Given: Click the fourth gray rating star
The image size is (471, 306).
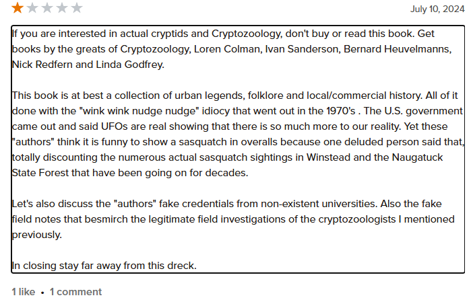Looking at the screenshot, I should pos(62,8).
